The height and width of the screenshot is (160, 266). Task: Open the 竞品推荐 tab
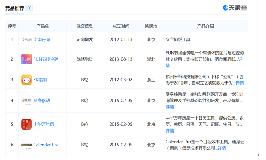15,8
